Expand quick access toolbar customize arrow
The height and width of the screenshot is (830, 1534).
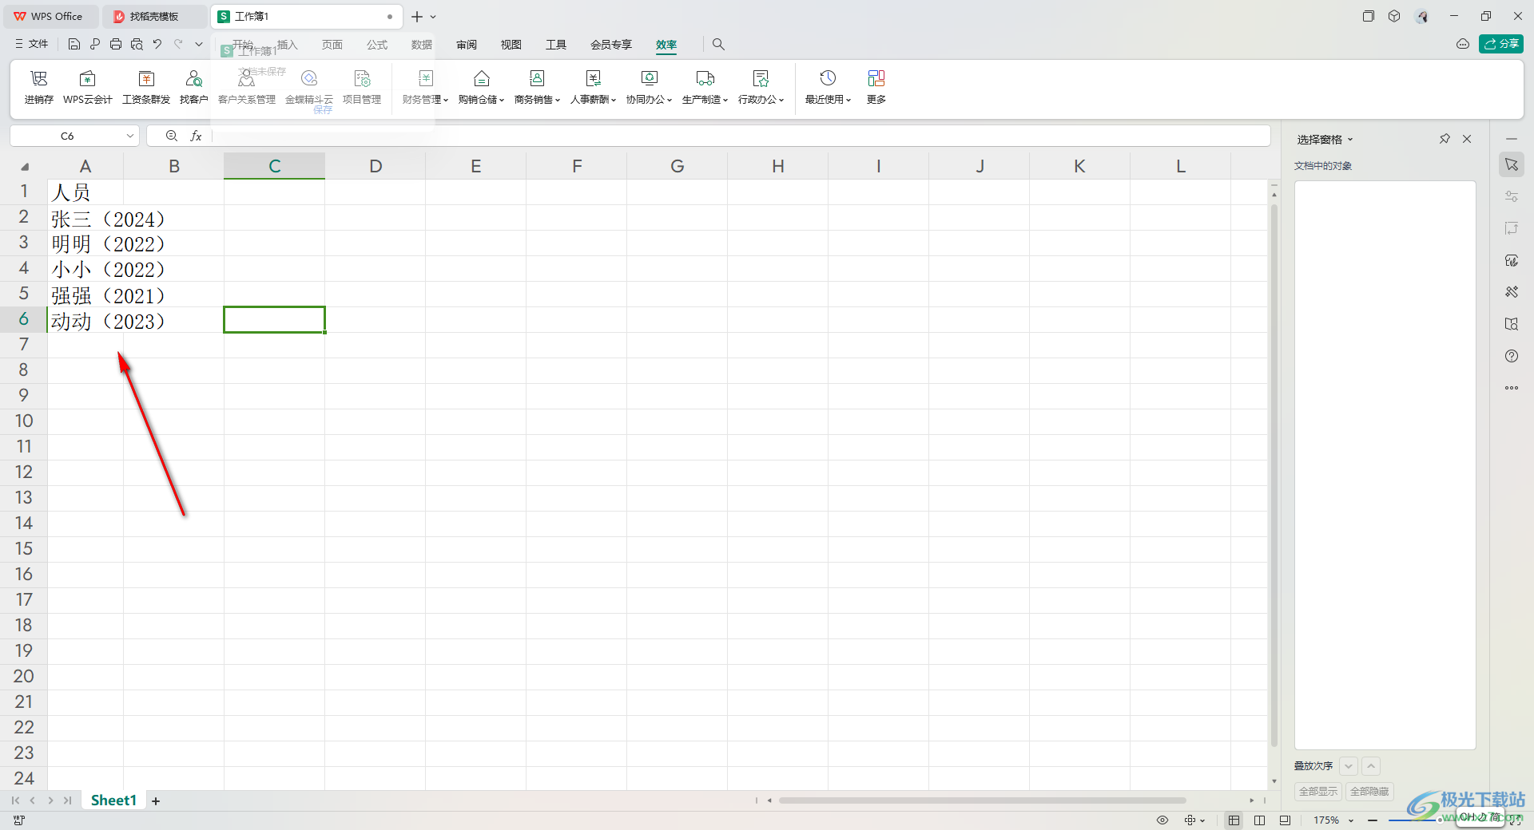199,45
